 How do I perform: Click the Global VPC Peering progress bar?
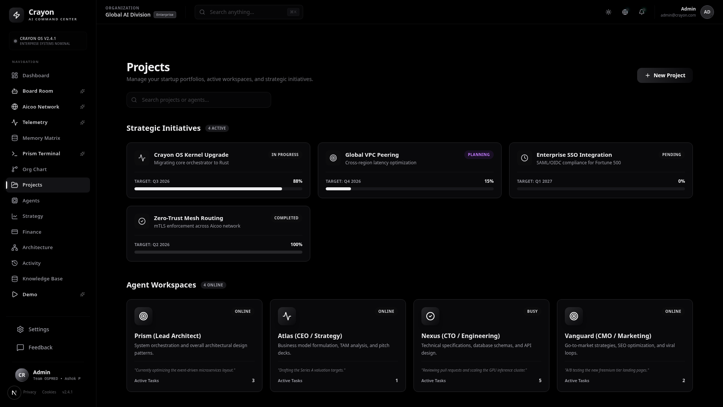pyautogui.click(x=410, y=189)
